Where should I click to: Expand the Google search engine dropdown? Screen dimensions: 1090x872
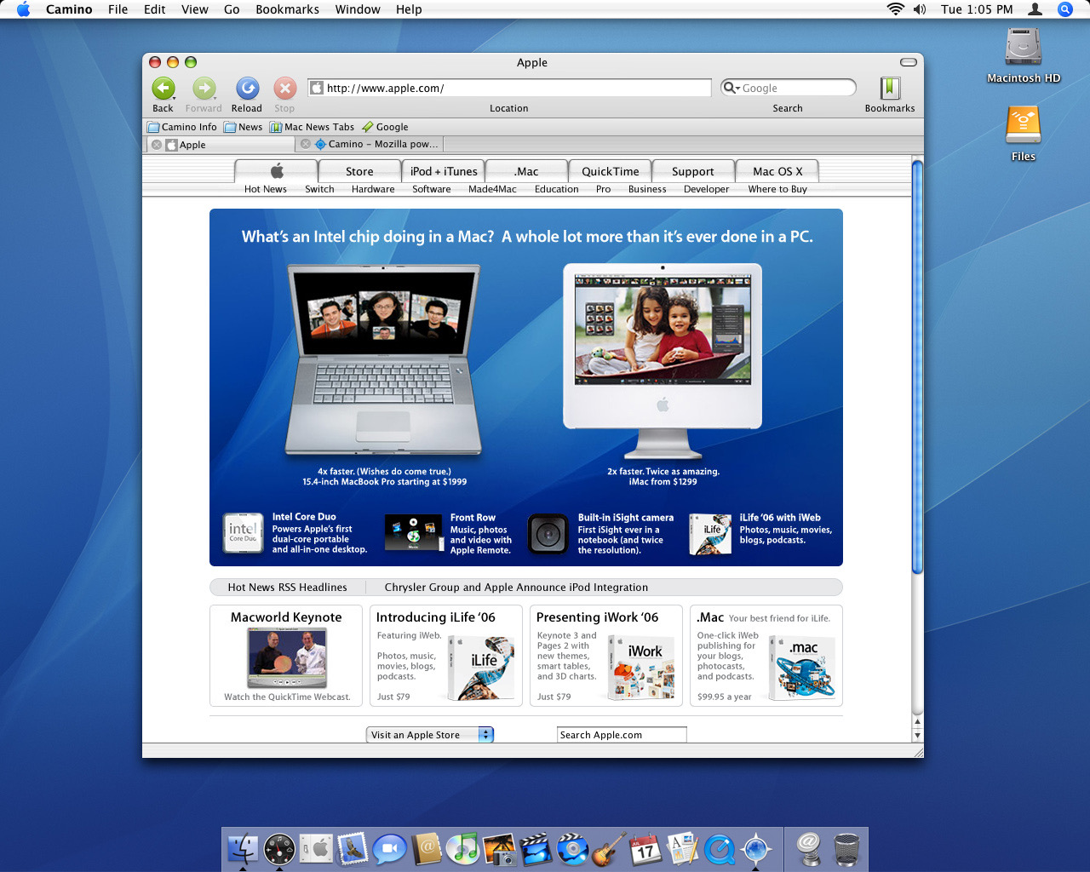[x=731, y=88]
